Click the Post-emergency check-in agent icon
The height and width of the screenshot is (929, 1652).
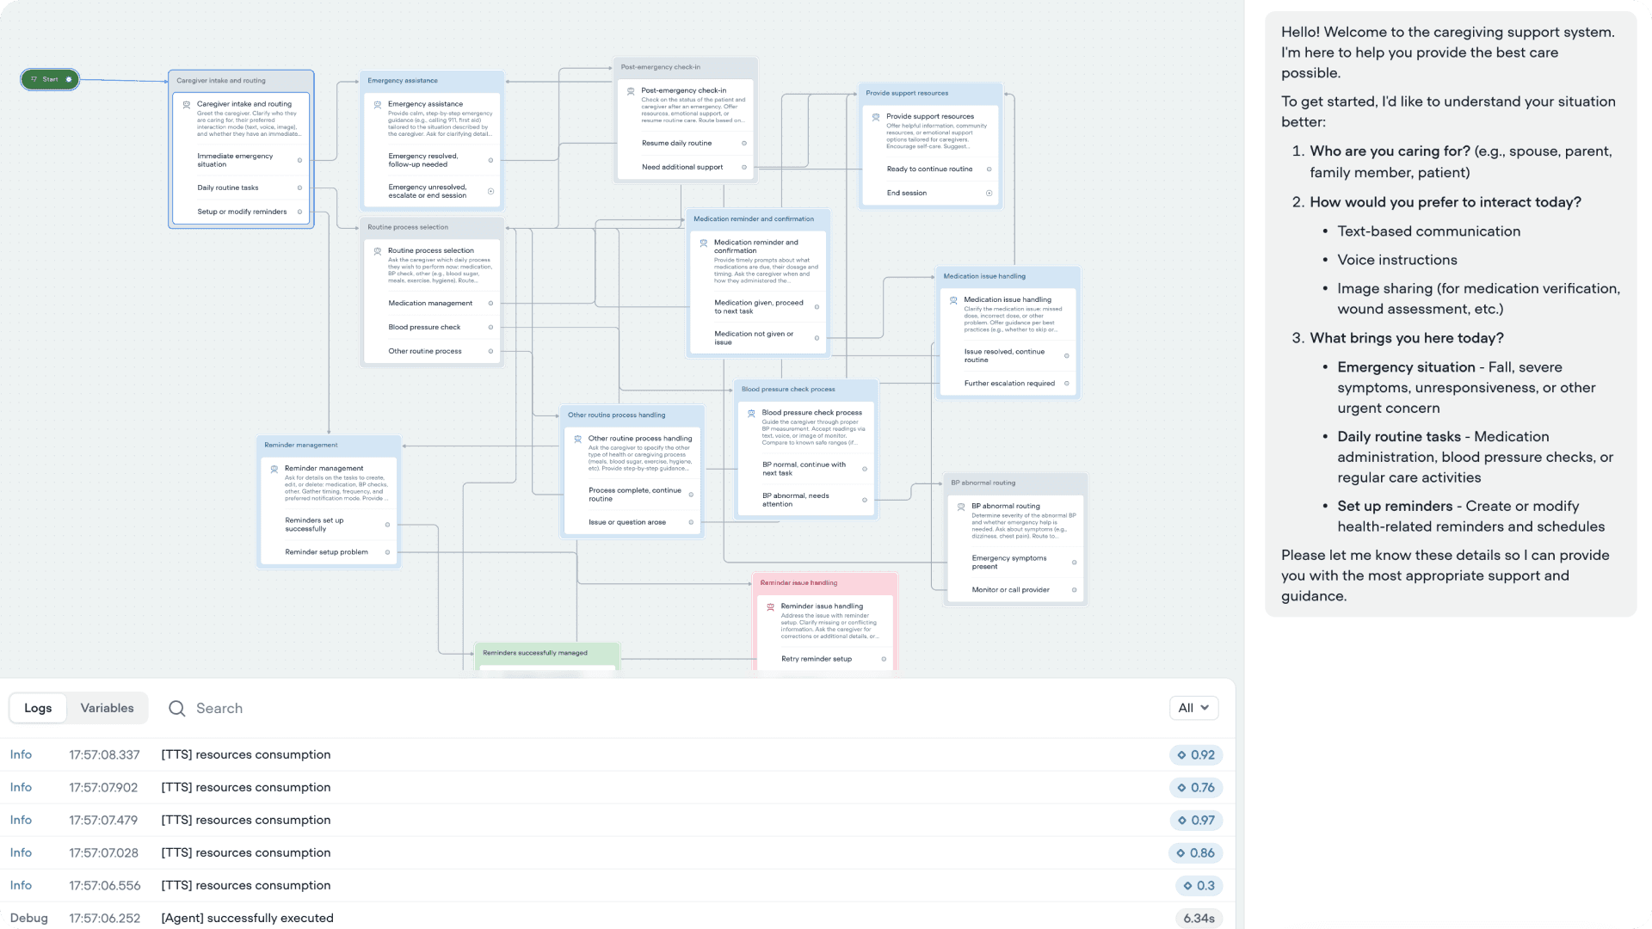click(631, 91)
